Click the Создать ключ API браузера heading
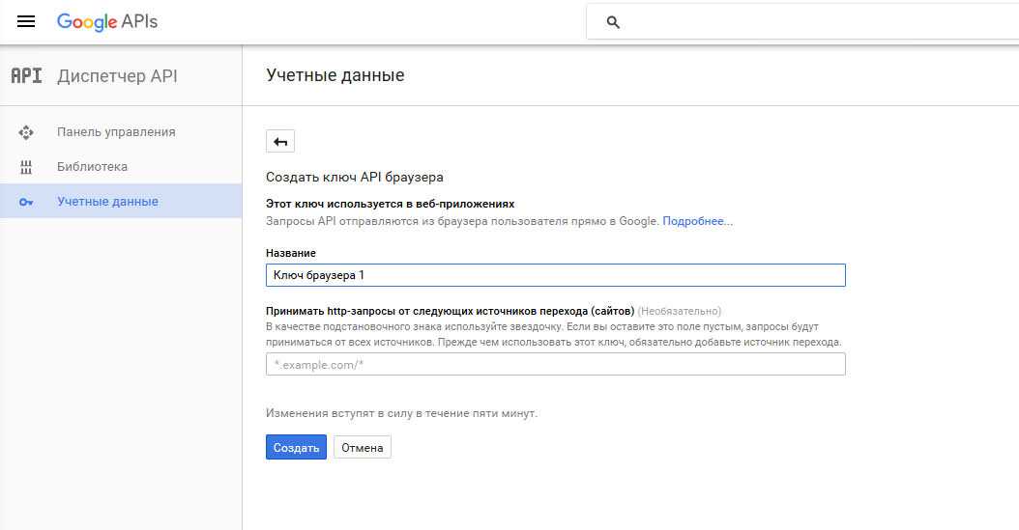 pos(354,178)
